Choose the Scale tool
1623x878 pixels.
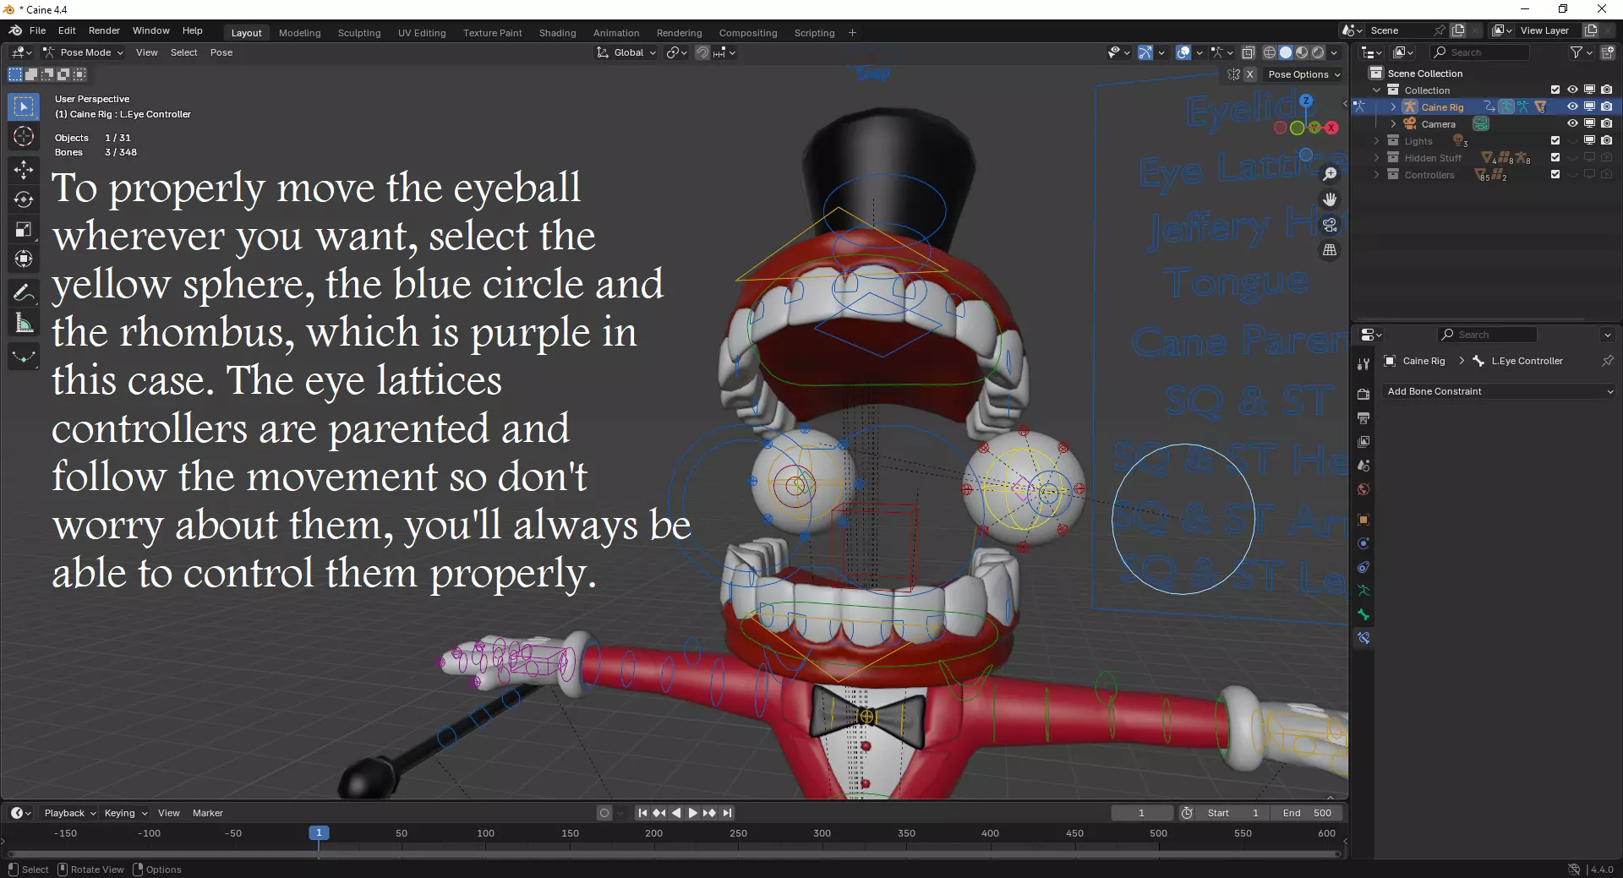click(x=24, y=230)
